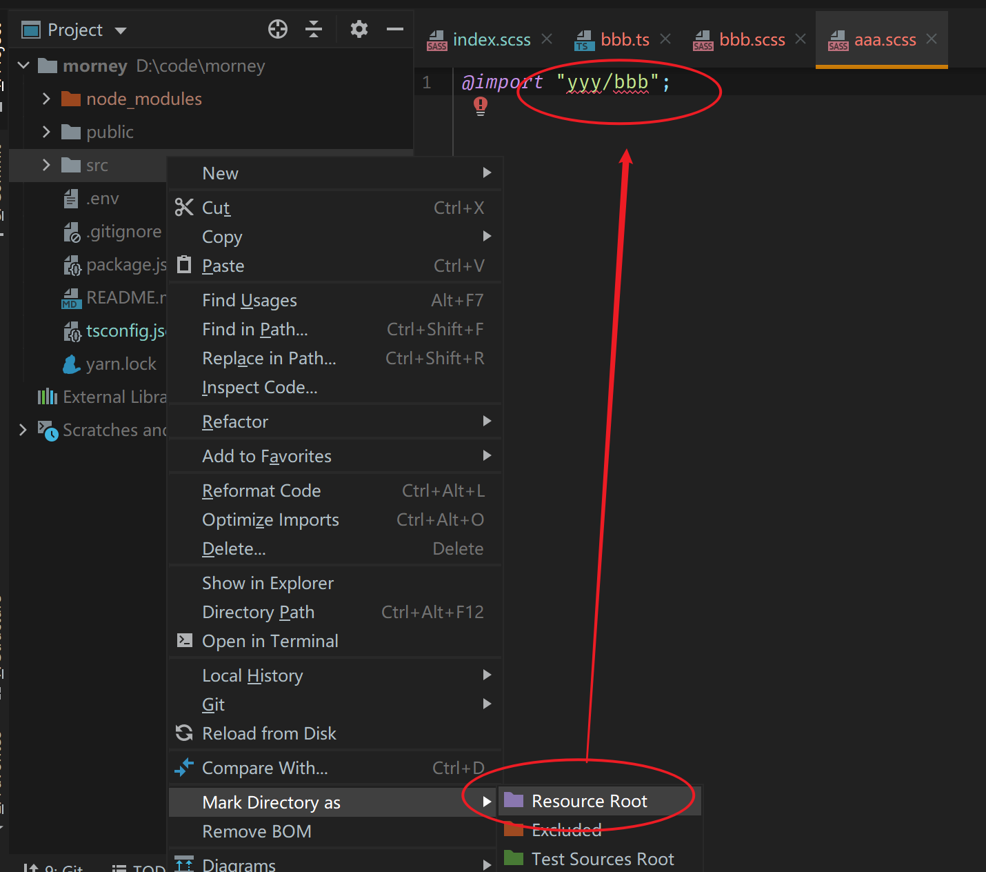Click the Collapse All icon in Project panel

314,29
